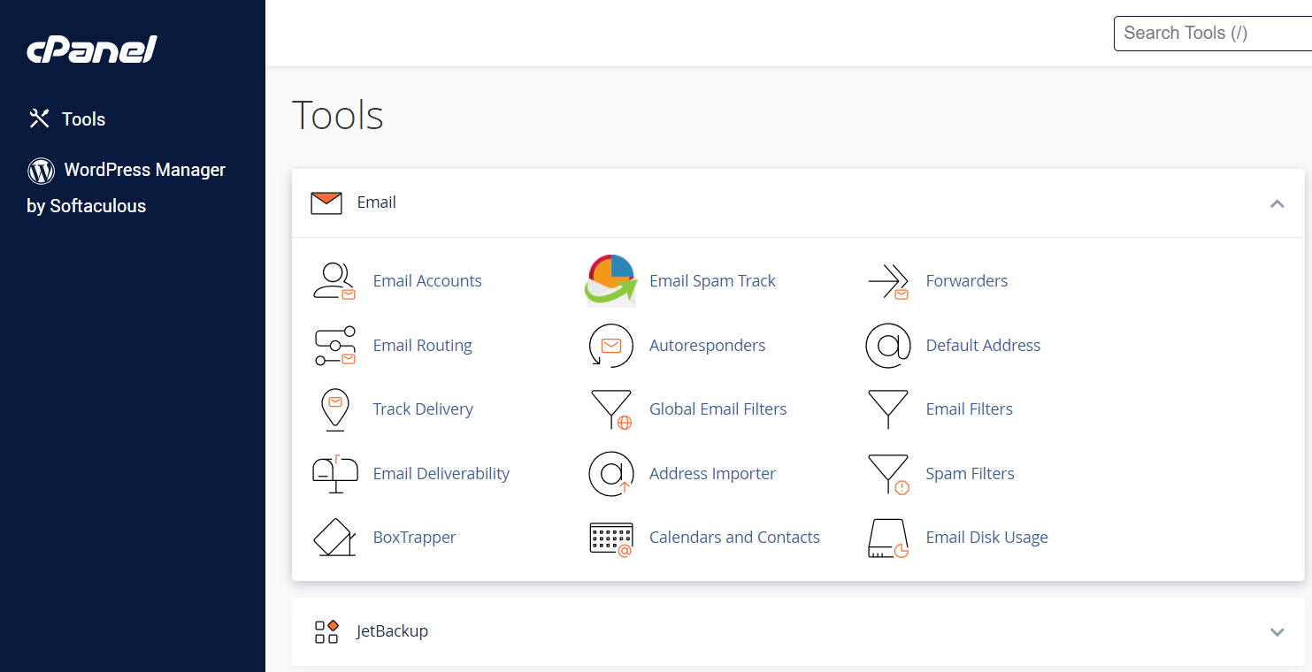This screenshot has width=1312, height=672.
Task: Click the Email Deliverability mailbox icon
Action: (334, 474)
